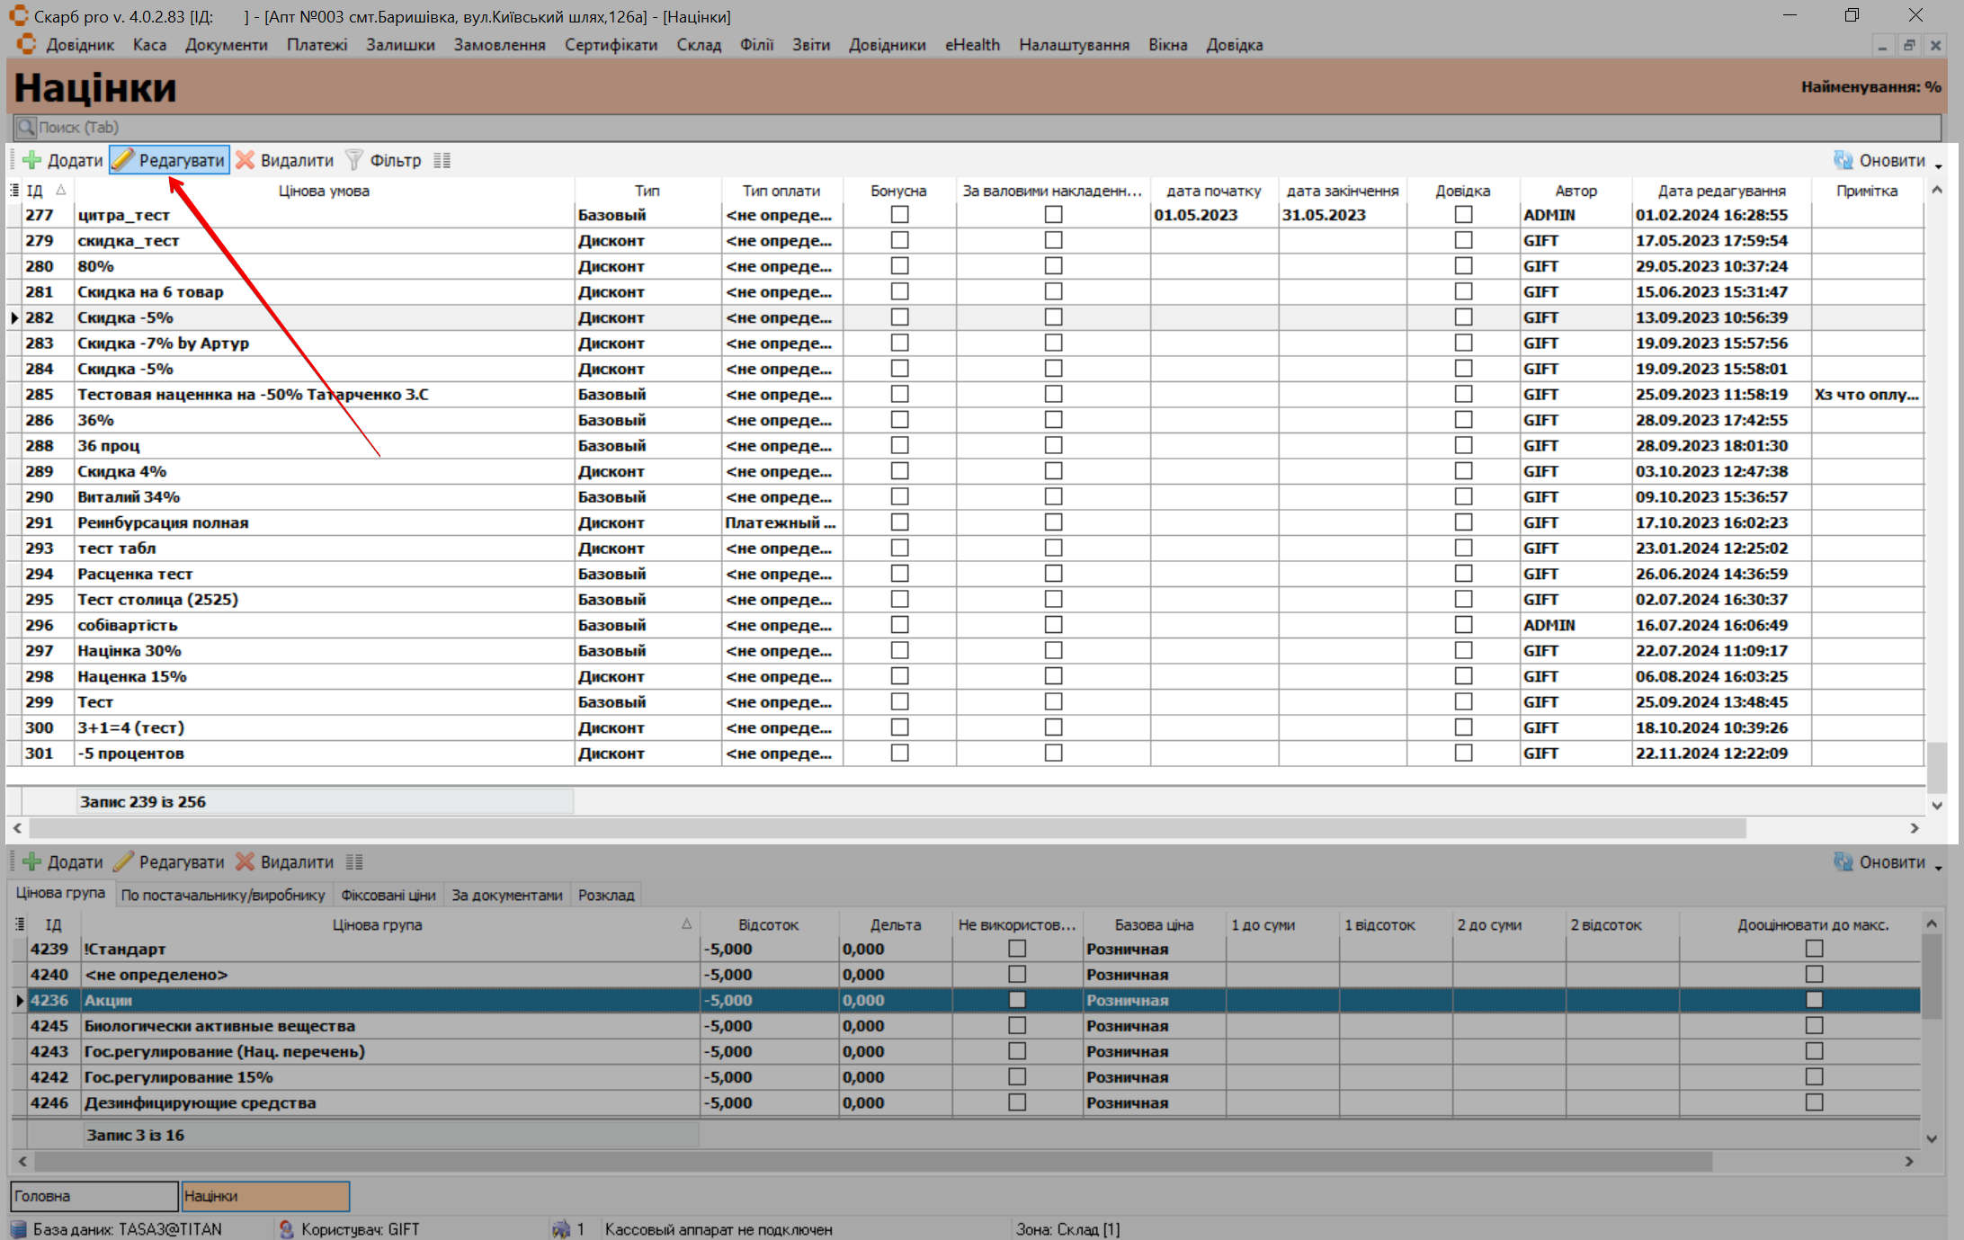Click the green plus Додати icon in top toolbar
The image size is (1964, 1240).
tap(32, 160)
